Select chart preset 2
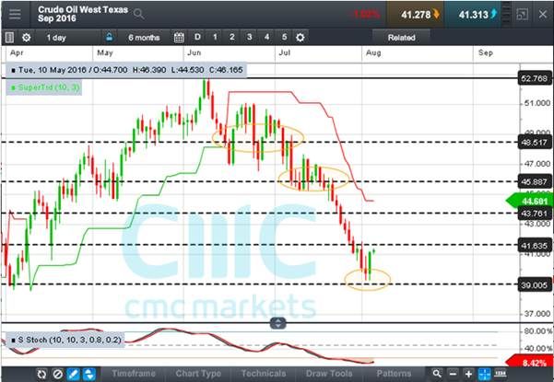Viewport: 554px width, 382px height. 231,37
